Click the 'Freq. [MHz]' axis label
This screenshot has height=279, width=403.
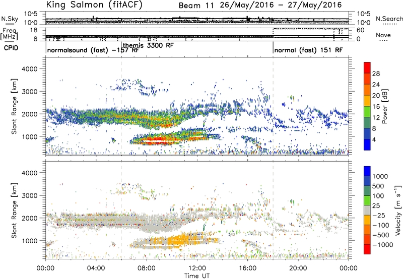[9, 34]
